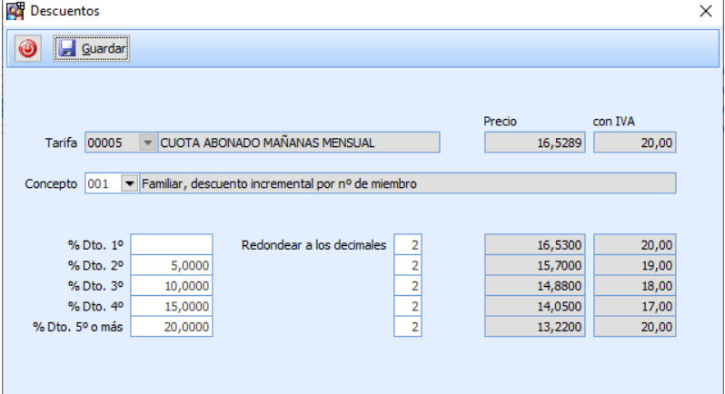The image size is (725, 394).
Task: Click the empty % Dto. 1º field
Action: point(172,244)
